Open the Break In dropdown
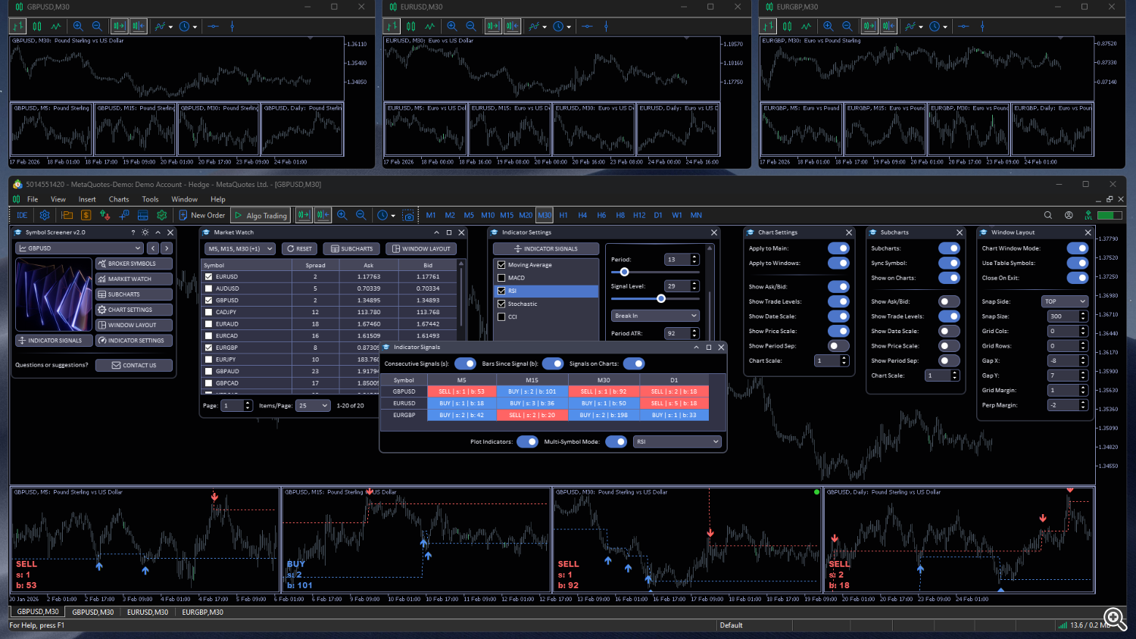This screenshot has width=1136, height=639. (654, 314)
